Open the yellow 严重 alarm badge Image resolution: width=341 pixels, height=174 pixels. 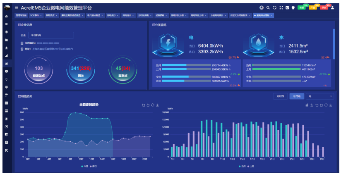tap(313, 7)
